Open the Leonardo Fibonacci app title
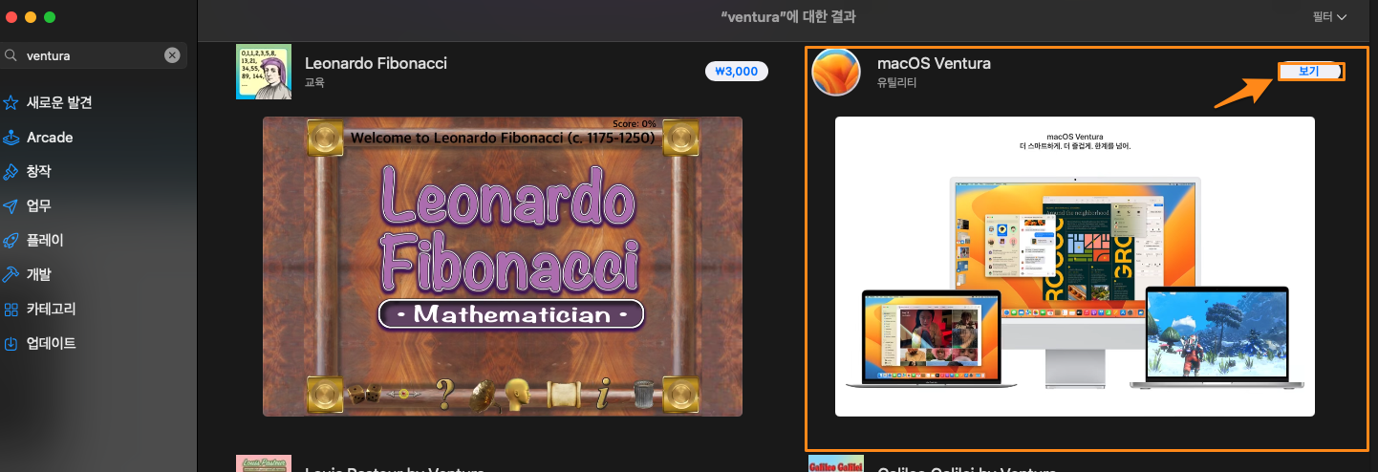 coord(376,63)
